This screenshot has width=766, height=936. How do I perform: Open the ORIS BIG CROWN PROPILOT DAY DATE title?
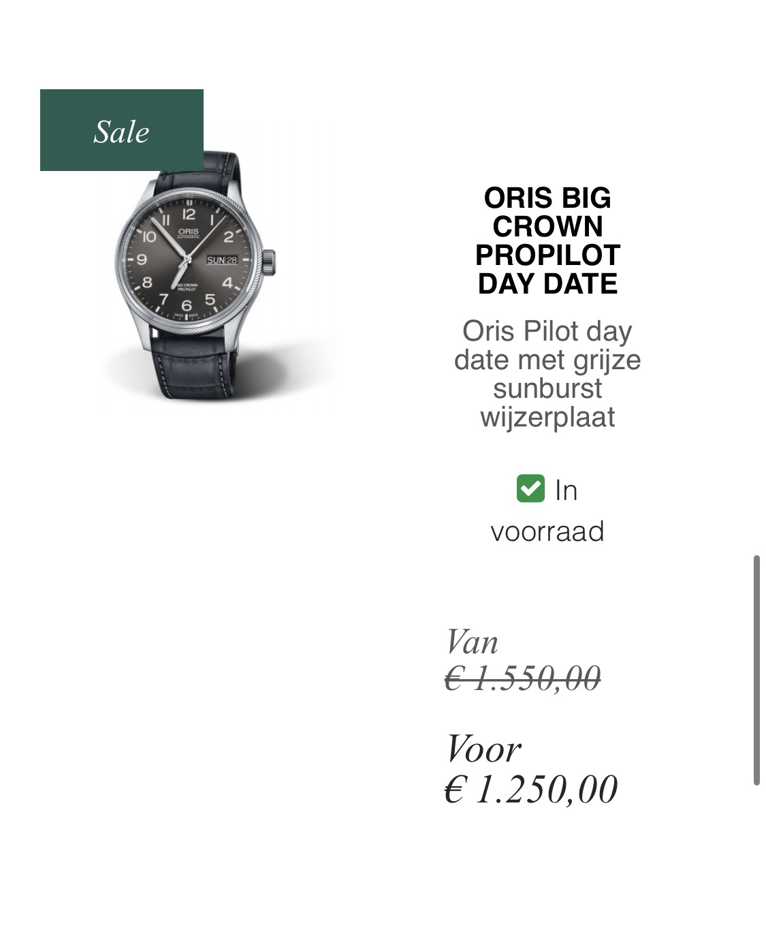tap(547, 240)
